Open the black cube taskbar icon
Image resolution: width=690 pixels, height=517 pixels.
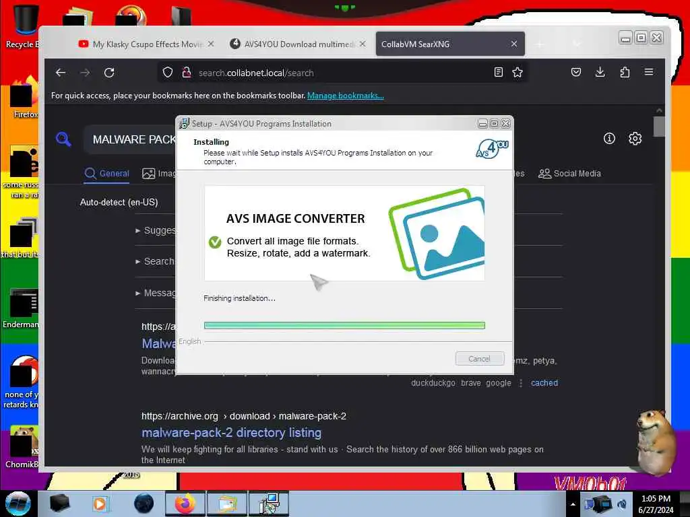pos(60,504)
